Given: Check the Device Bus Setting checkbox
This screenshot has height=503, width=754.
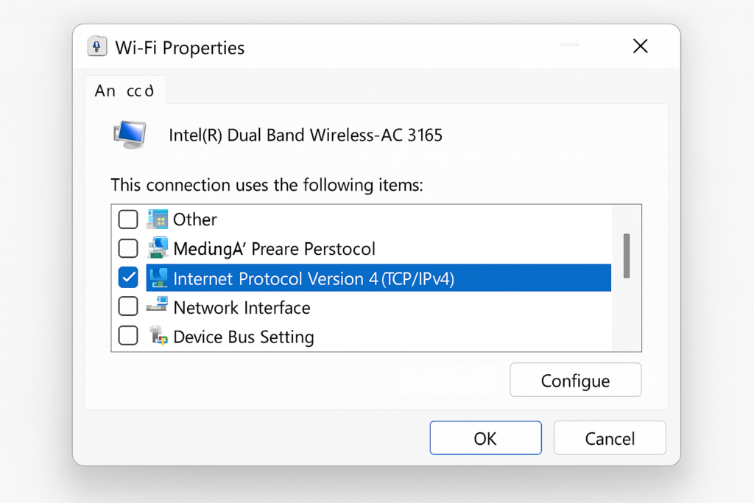Looking at the screenshot, I should pyautogui.click(x=128, y=336).
